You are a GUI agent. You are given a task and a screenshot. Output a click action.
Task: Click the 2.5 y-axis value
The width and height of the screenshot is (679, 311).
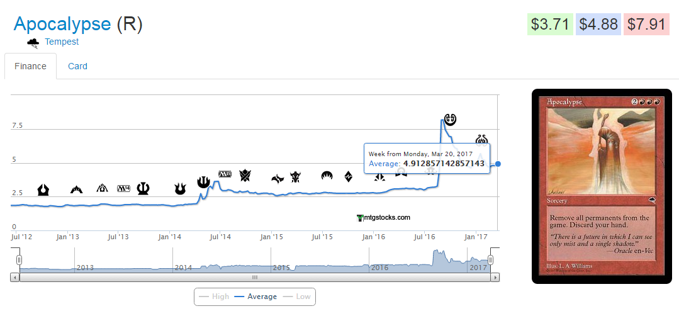(x=17, y=193)
